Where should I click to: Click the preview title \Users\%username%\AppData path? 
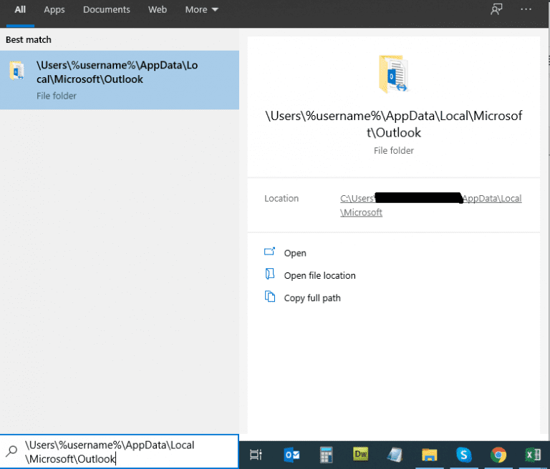(x=394, y=124)
